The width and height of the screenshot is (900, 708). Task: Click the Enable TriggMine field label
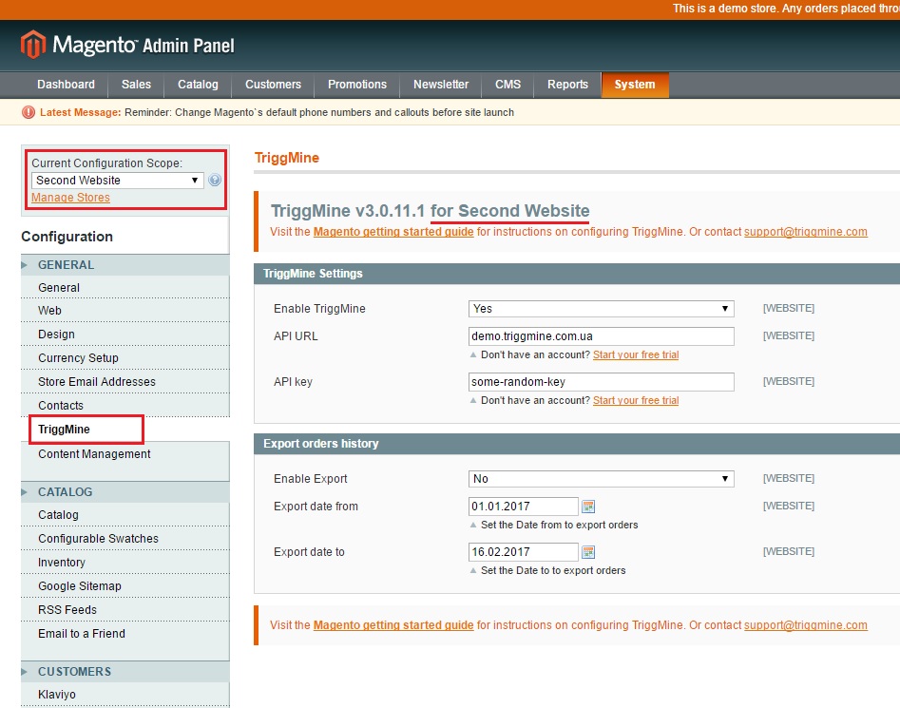point(319,309)
